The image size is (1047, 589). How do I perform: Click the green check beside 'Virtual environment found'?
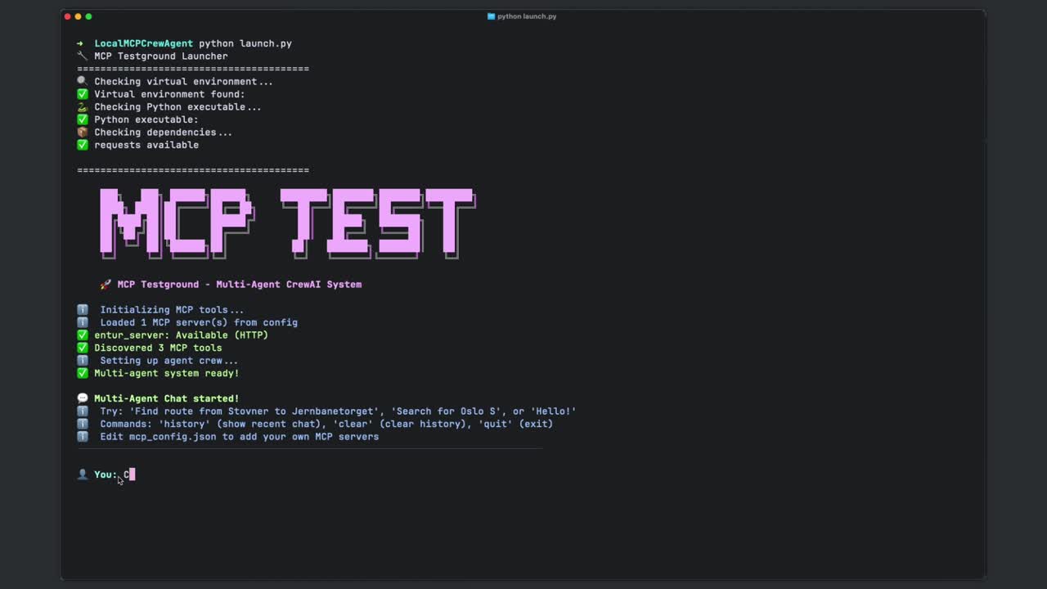pyautogui.click(x=82, y=94)
